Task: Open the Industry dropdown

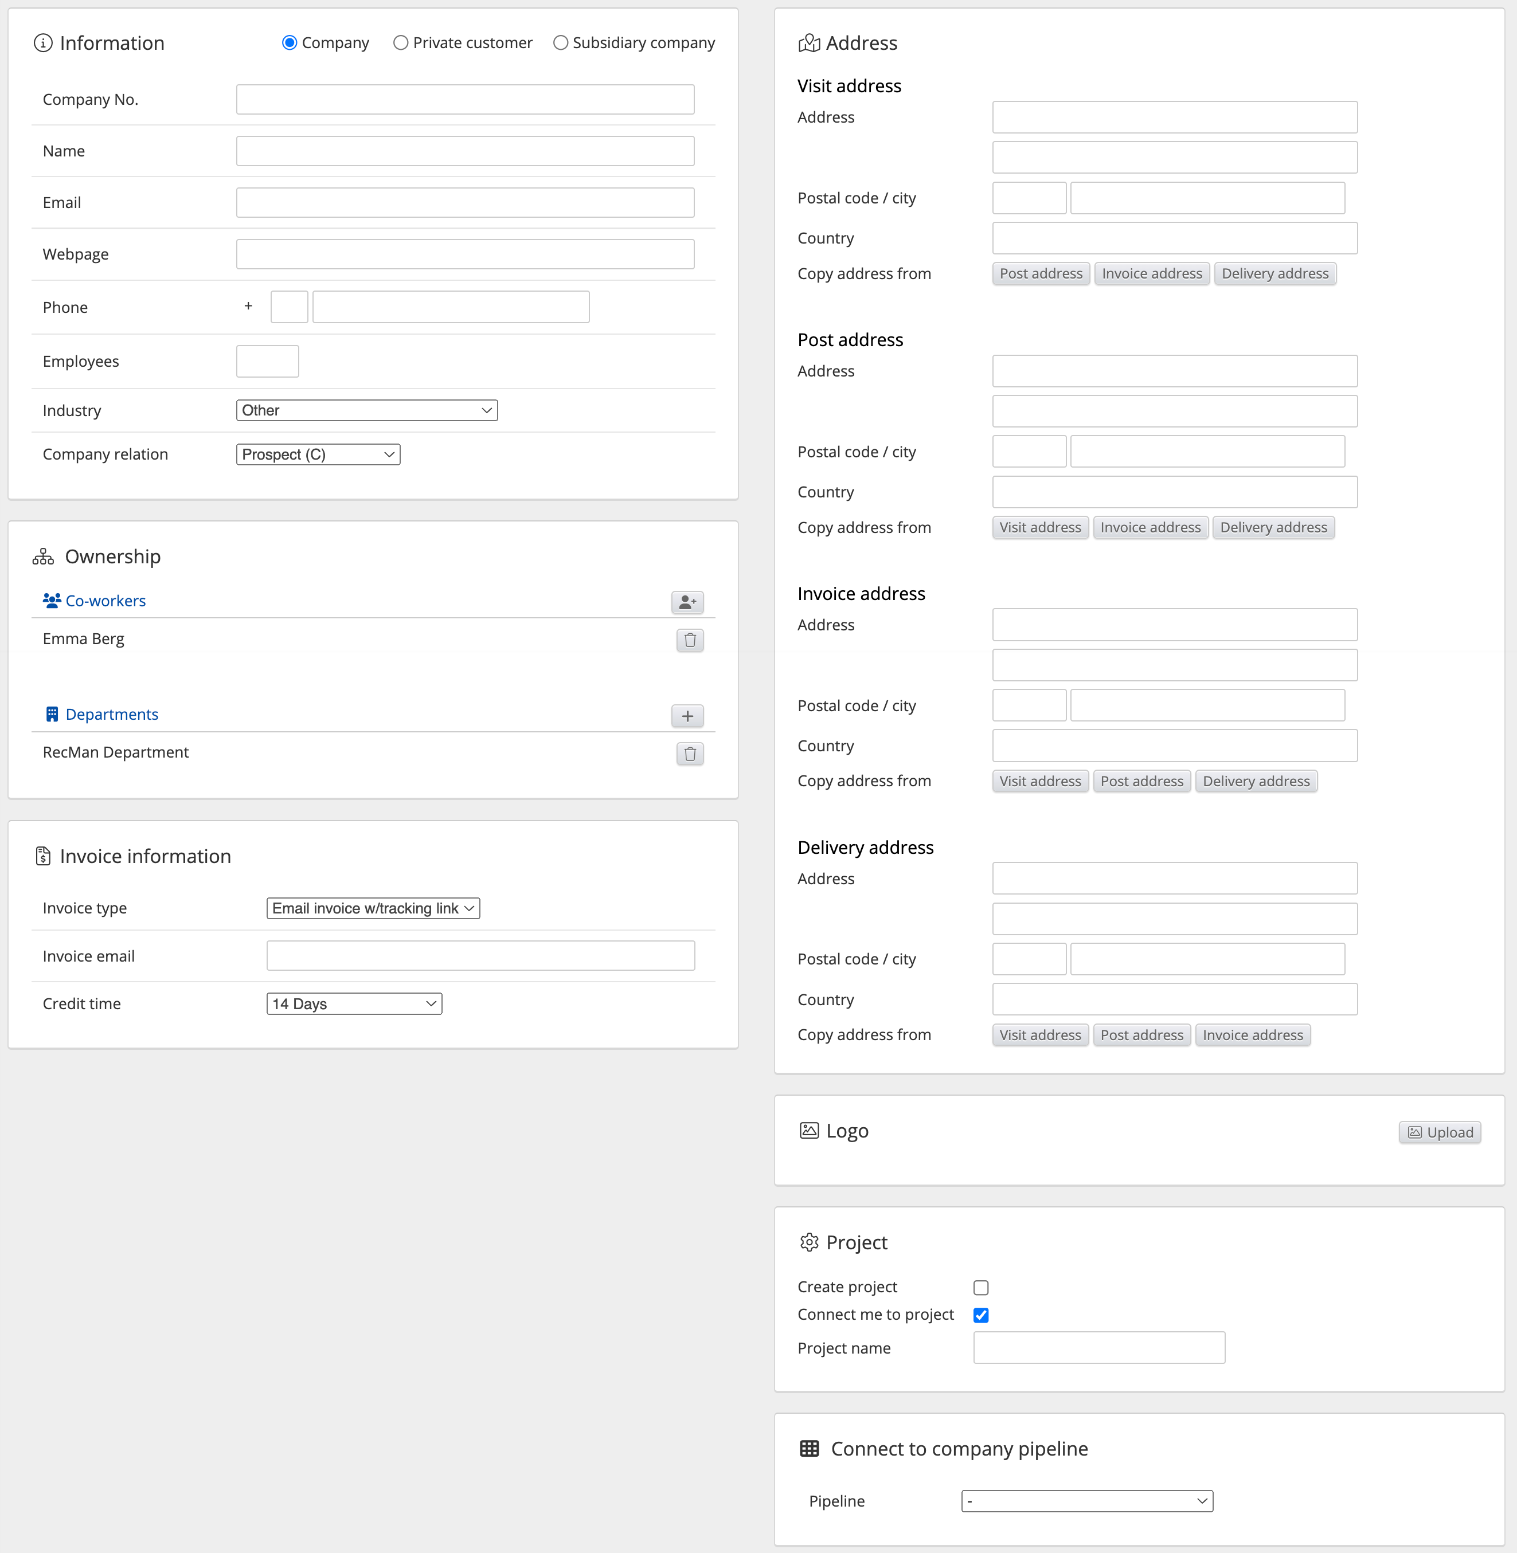Action: (366, 410)
